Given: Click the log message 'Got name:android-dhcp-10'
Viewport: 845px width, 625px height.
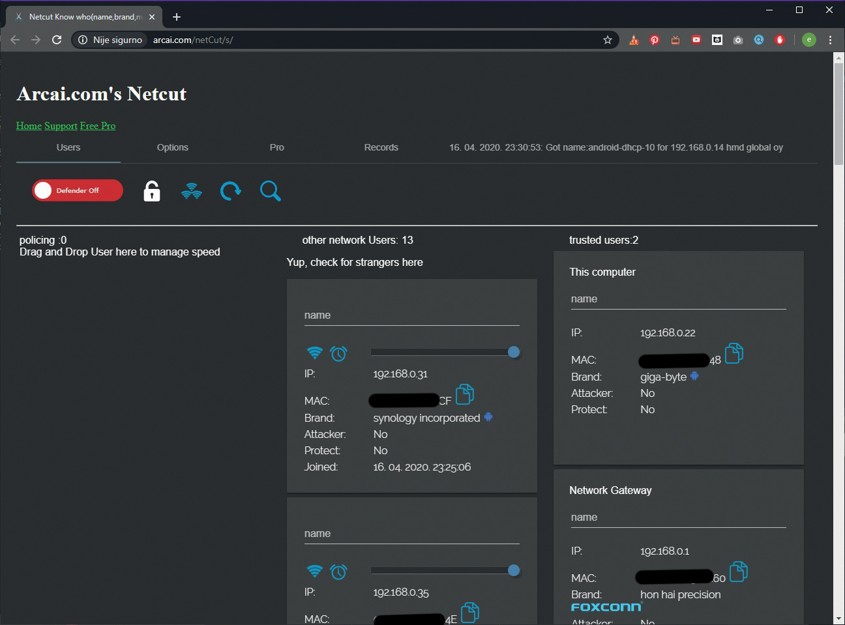Looking at the screenshot, I should tap(616, 147).
